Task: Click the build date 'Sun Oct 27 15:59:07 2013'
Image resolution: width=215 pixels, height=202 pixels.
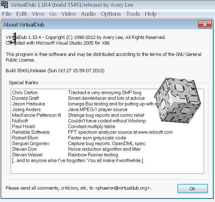Action: click(x=76, y=71)
